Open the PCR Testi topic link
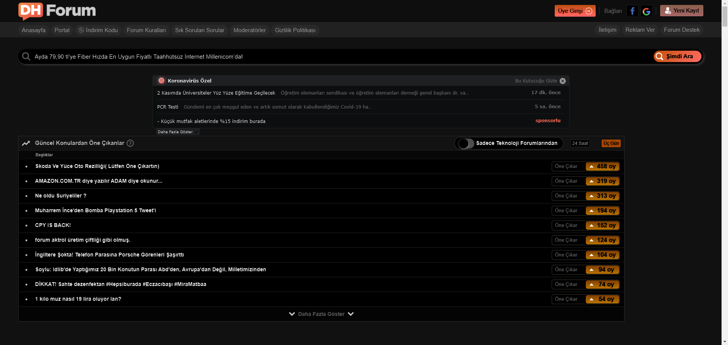The image size is (728, 345). click(x=168, y=107)
